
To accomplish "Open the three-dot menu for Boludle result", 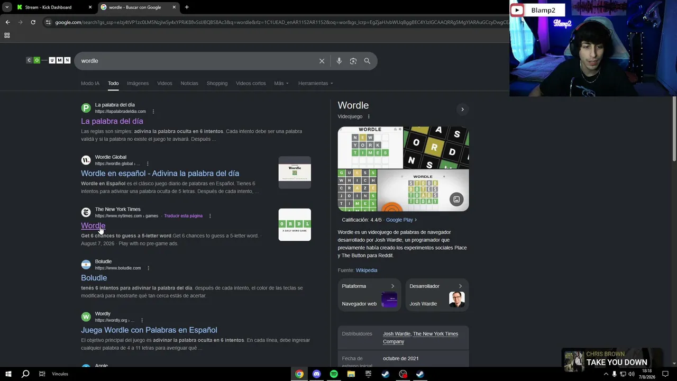I will tap(148, 268).
